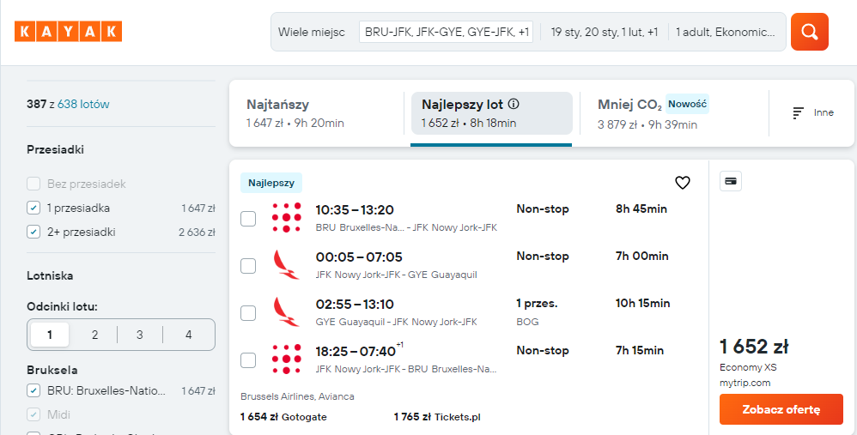Click the 1 przes. stop info
857x435 pixels.
tap(538, 304)
